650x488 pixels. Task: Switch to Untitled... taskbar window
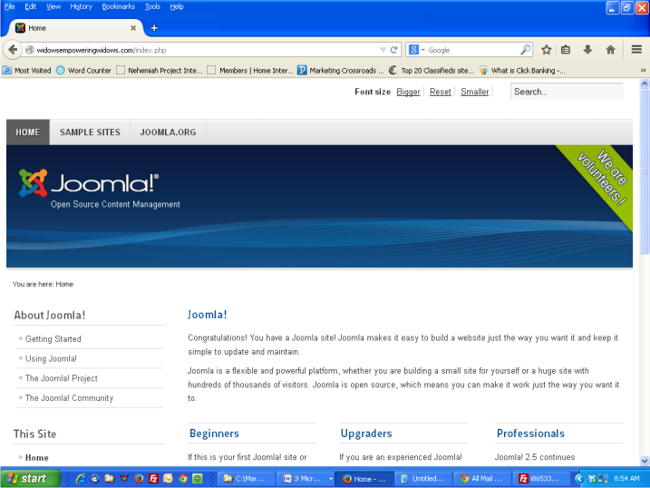tap(423, 478)
